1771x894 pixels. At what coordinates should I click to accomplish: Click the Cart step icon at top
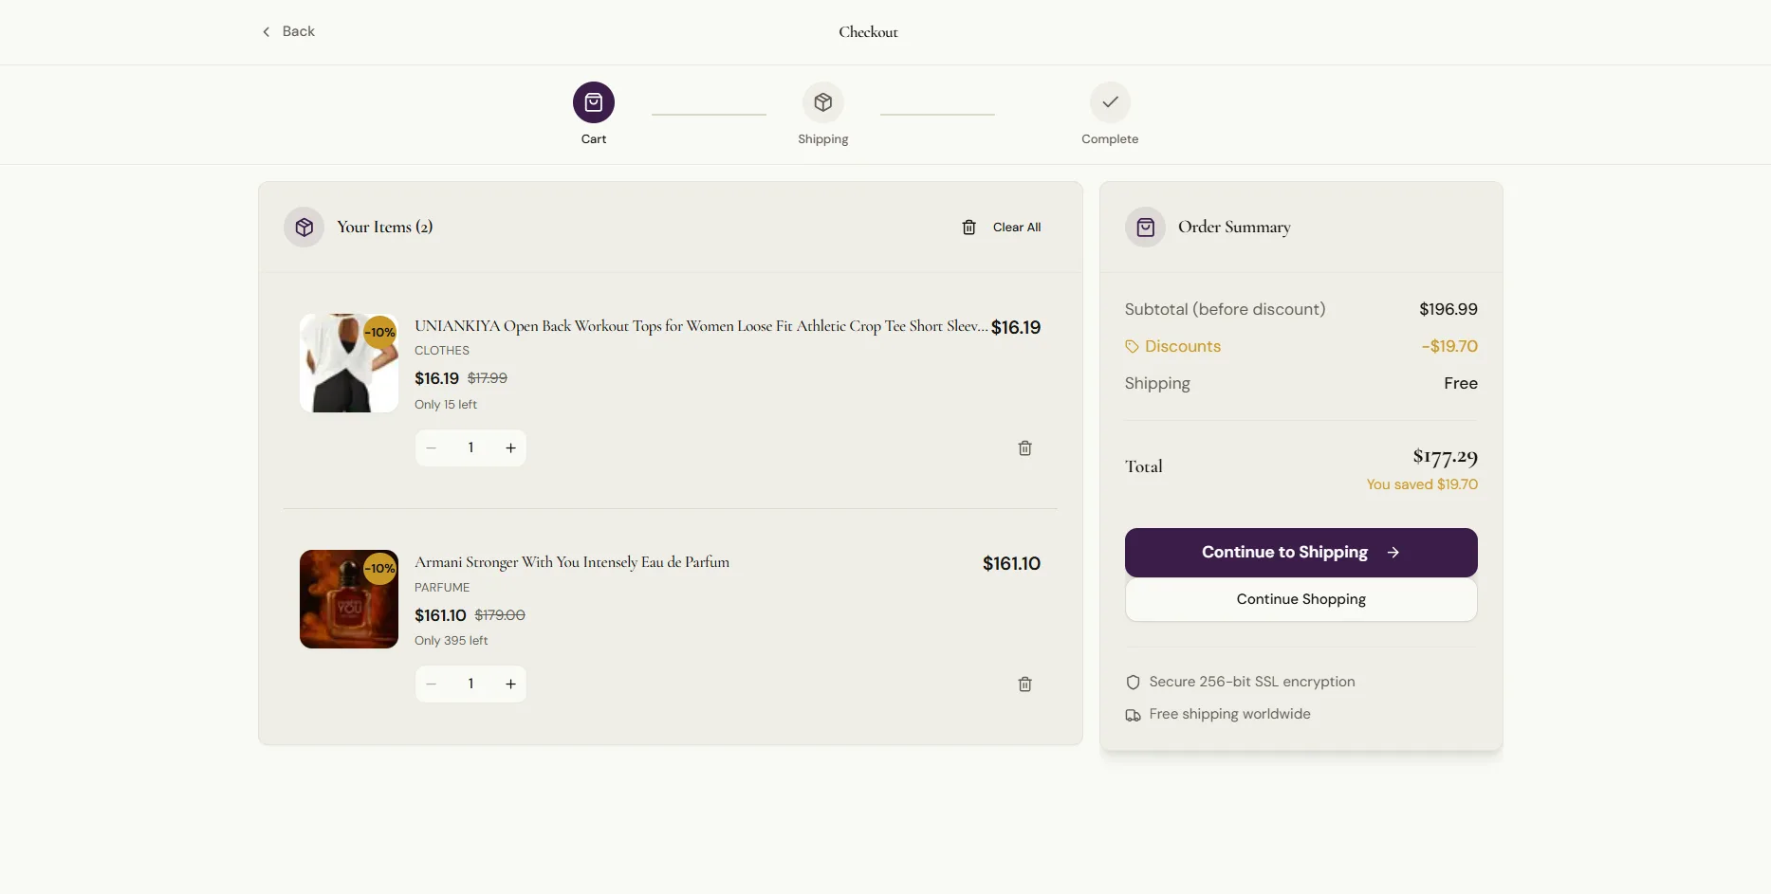[593, 101]
